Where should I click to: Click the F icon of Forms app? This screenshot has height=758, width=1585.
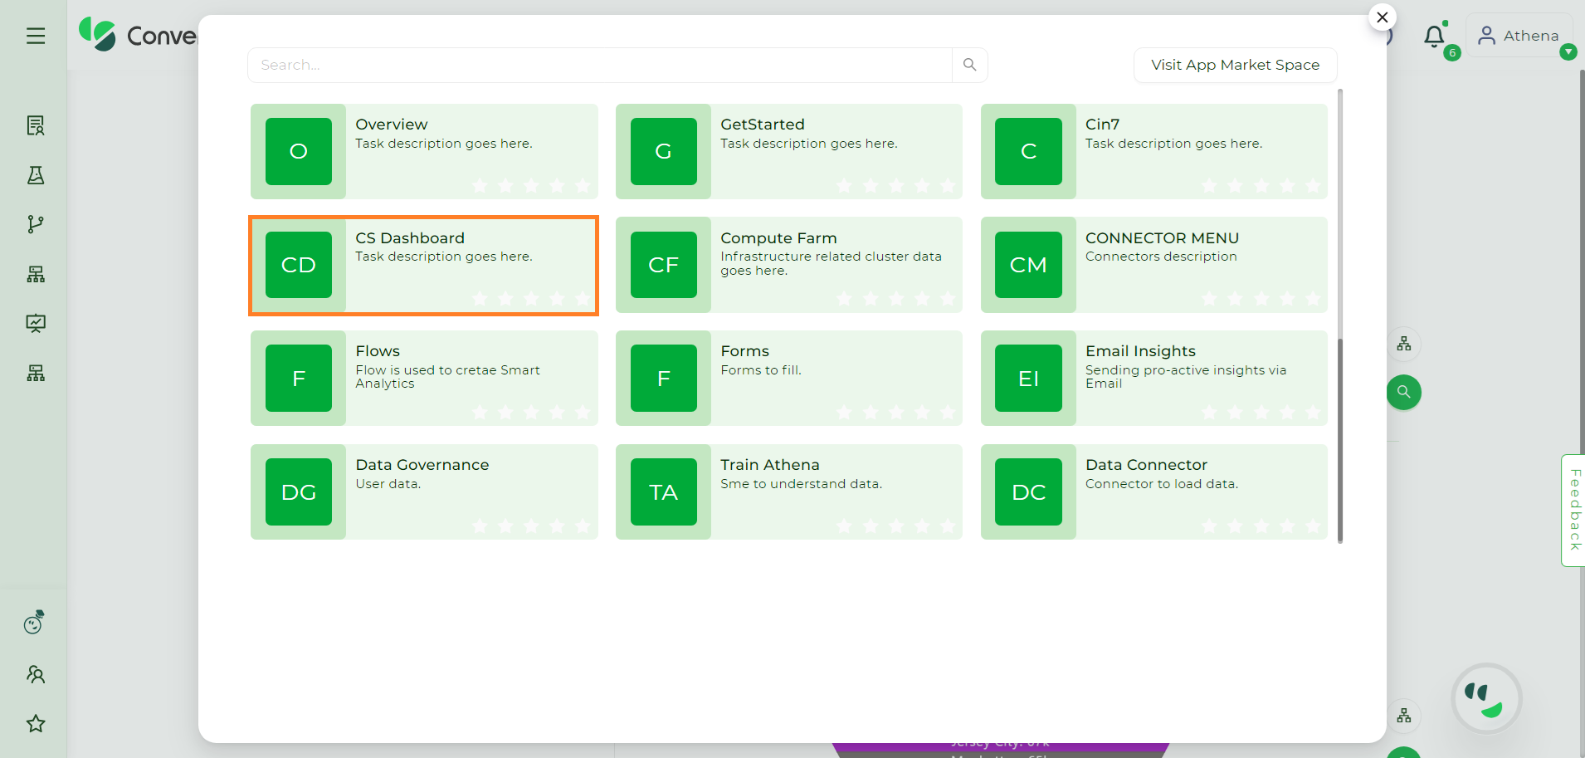pyautogui.click(x=664, y=379)
